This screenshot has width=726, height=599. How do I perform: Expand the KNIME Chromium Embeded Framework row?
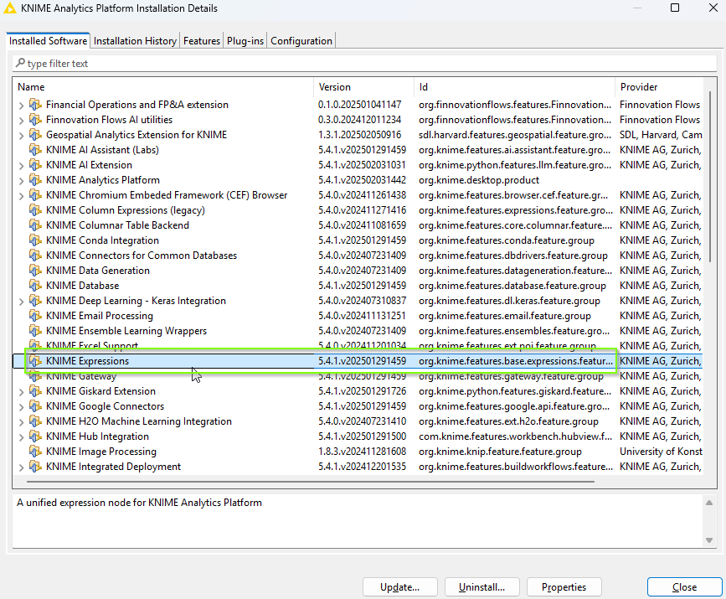point(21,196)
